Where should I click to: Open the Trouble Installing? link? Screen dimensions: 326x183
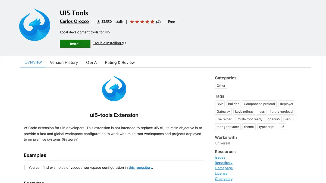point(108,43)
